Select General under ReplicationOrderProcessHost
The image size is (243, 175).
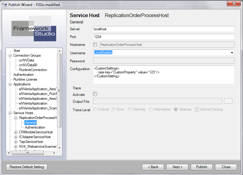[30, 123]
